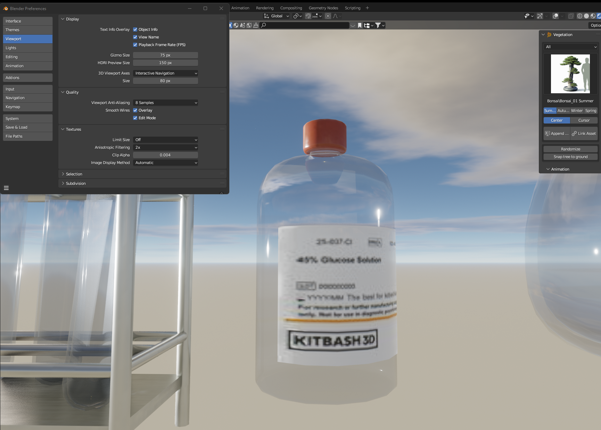Choose Cursor placement option
This screenshot has width=601, height=430.
584,120
